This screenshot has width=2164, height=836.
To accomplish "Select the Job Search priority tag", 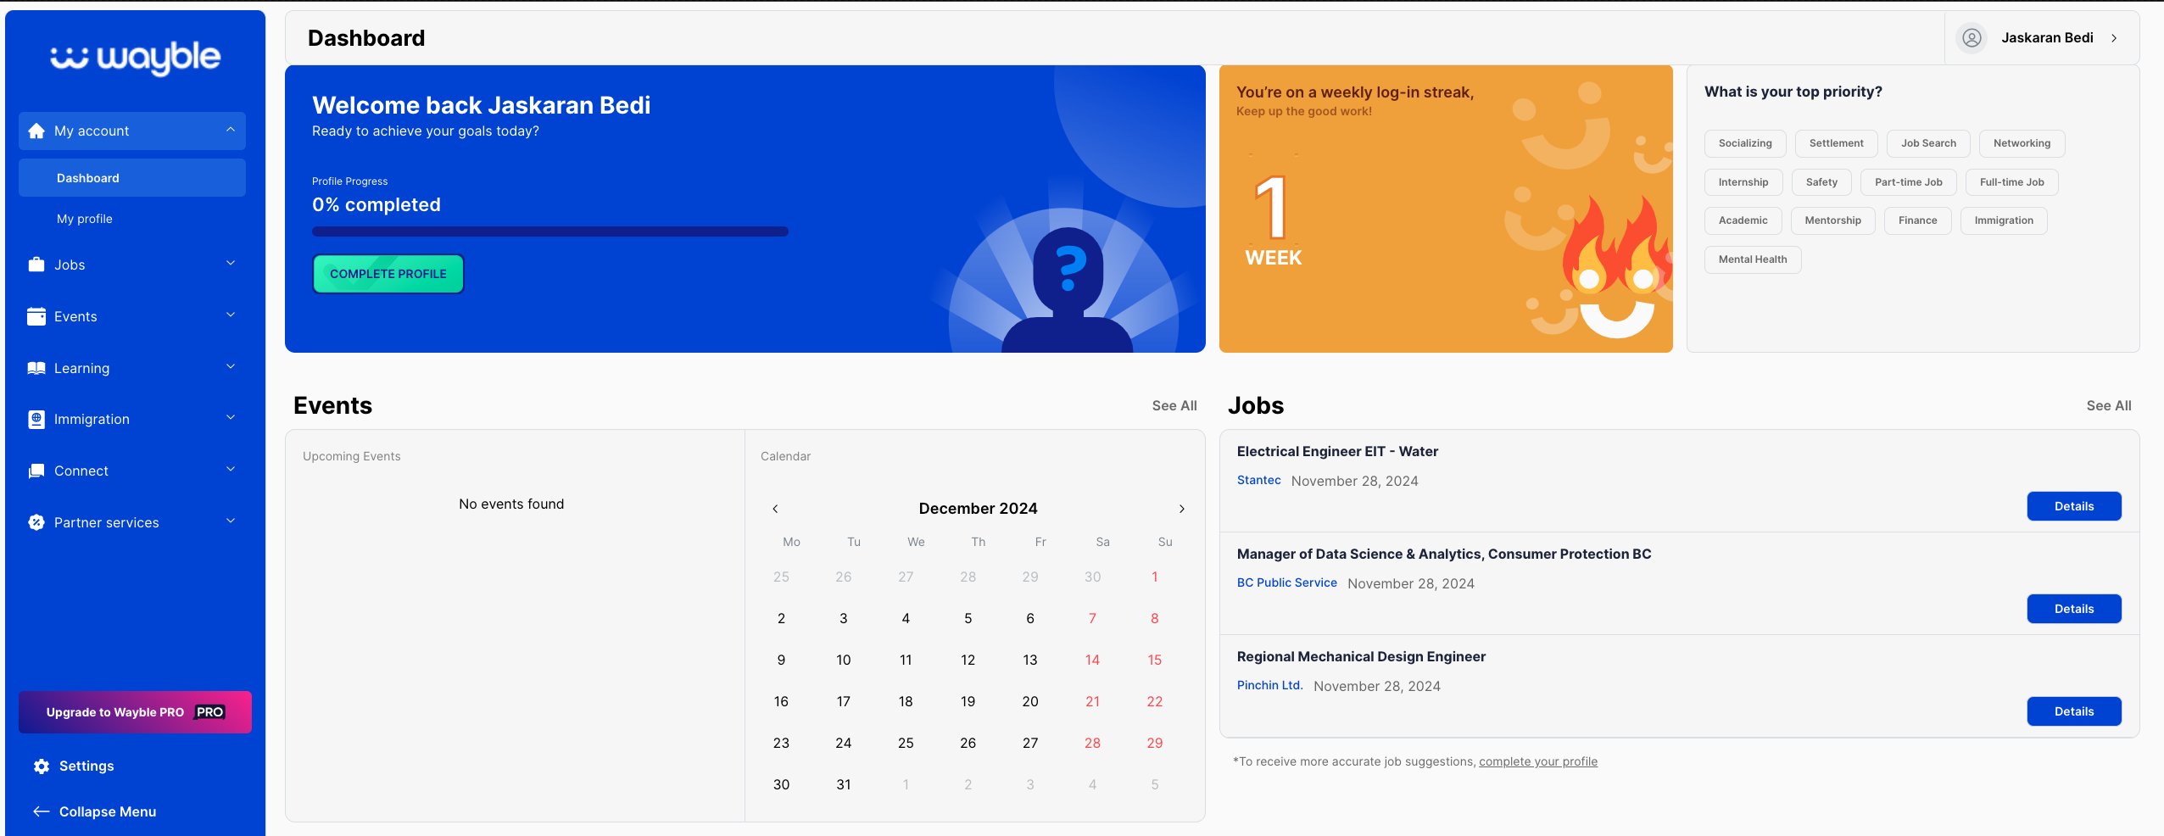I will tap(1927, 143).
